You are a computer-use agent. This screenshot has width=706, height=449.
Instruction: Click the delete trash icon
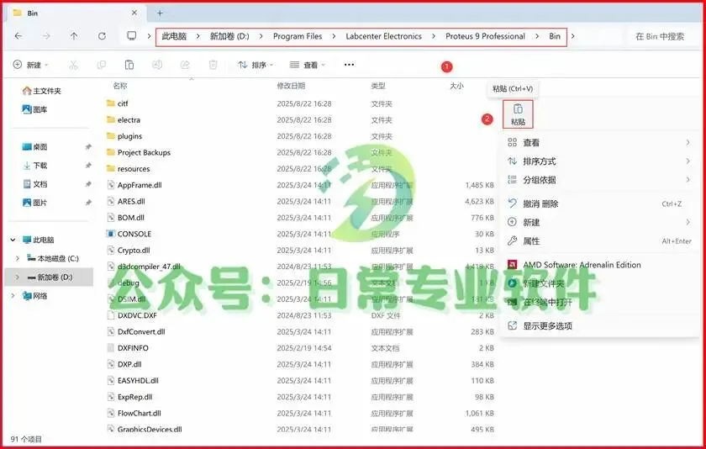point(213,65)
